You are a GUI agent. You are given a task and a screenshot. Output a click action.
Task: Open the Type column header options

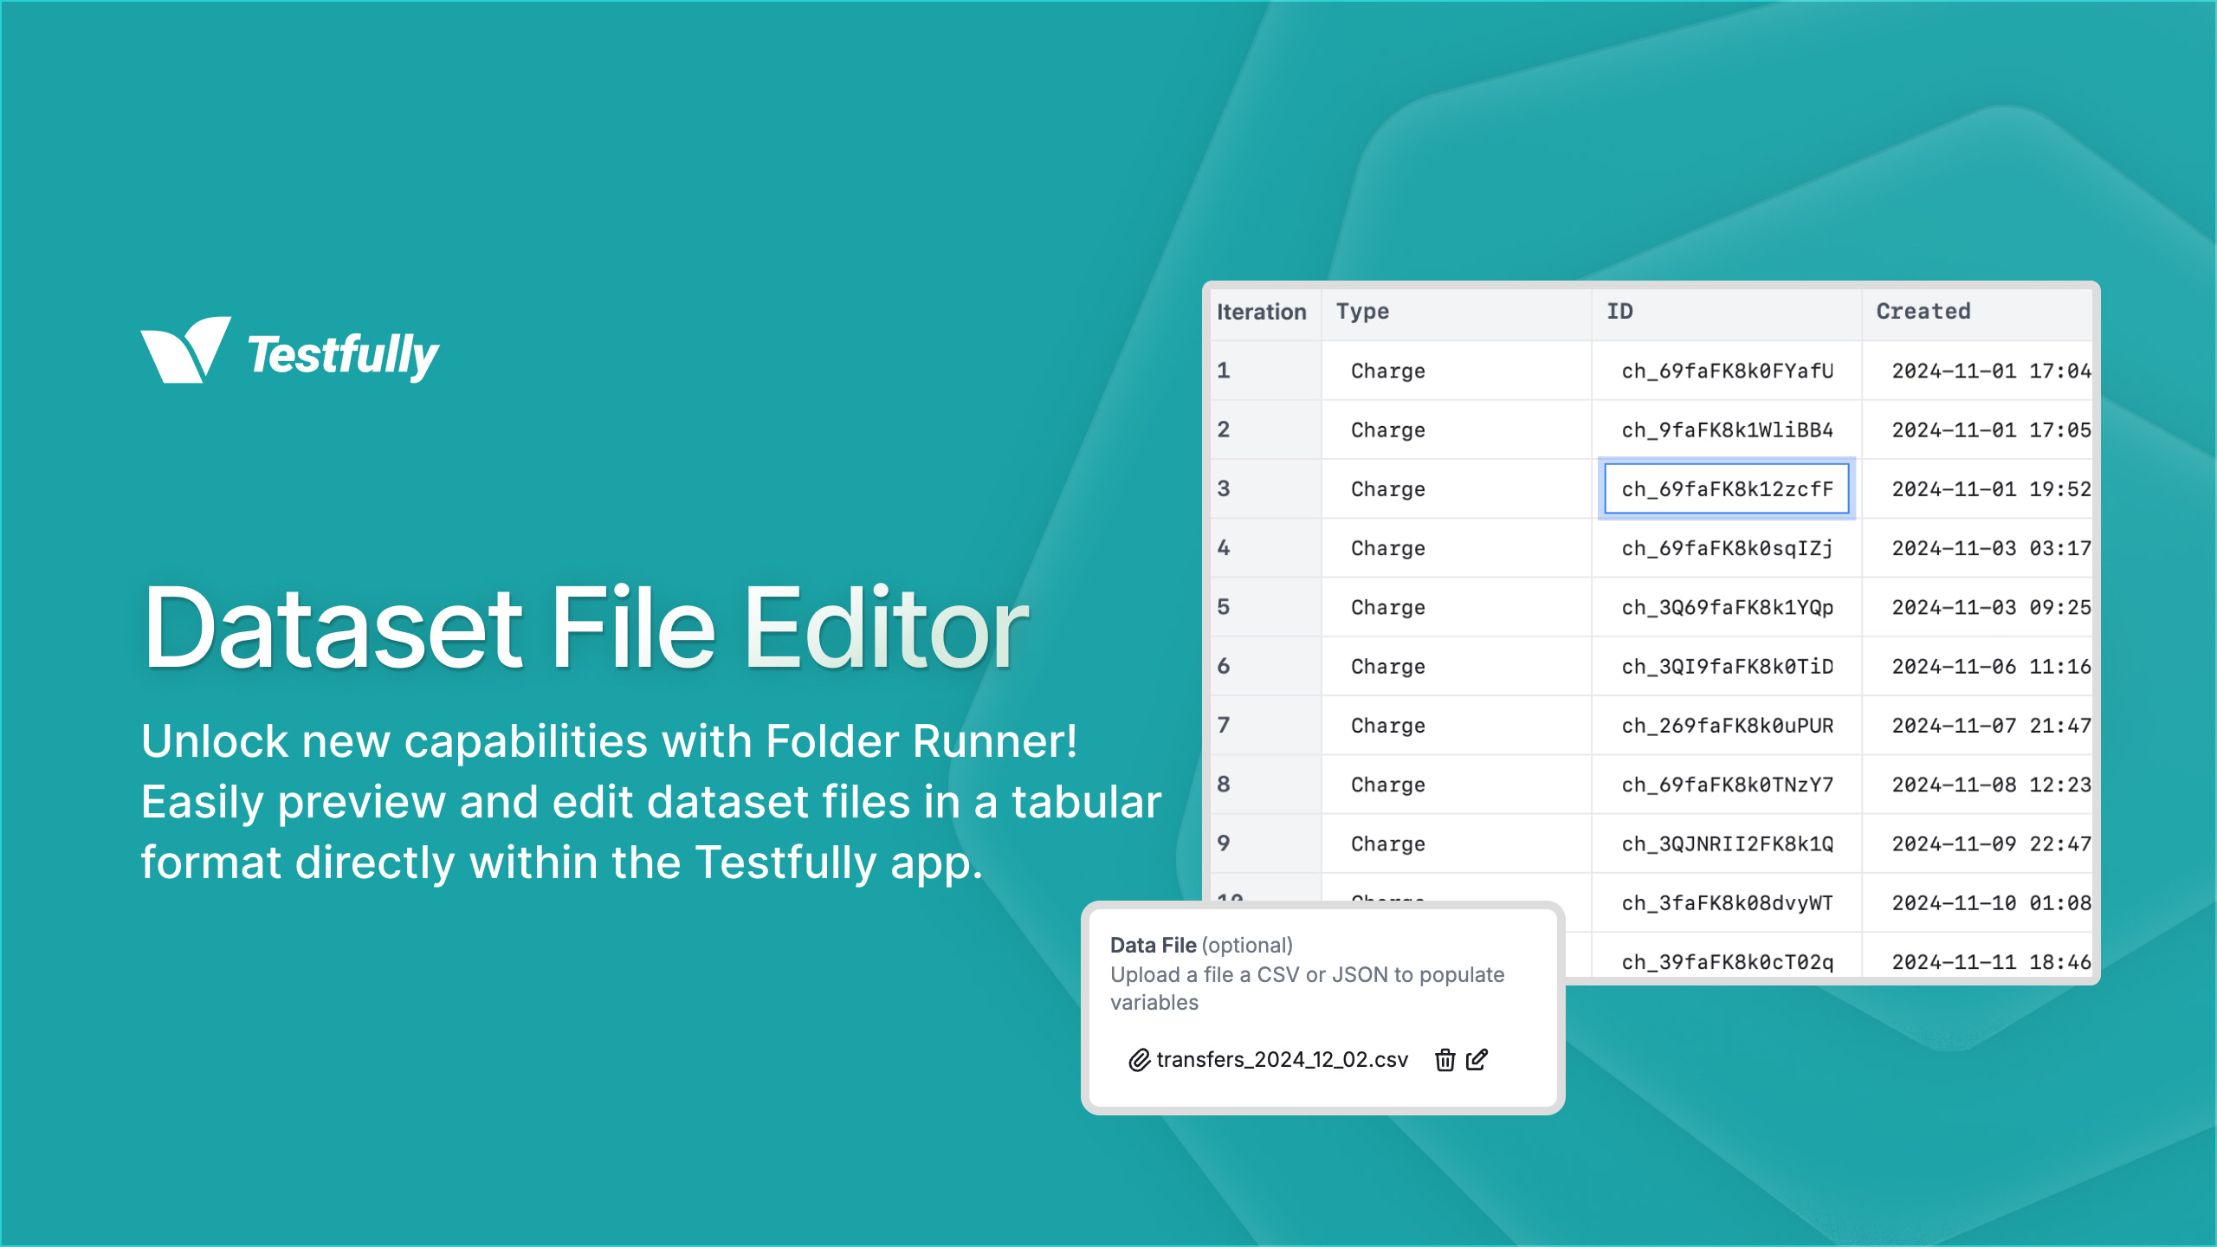tap(1361, 311)
